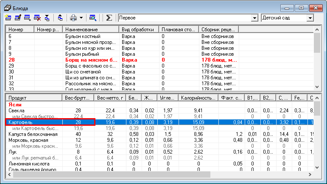Image resolution: width=327 pixels, height=184 pixels.
Task: Click the 'Ясли' group row
Action: click(14, 104)
